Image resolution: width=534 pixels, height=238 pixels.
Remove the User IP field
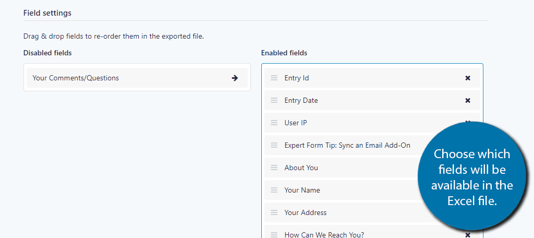(468, 122)
